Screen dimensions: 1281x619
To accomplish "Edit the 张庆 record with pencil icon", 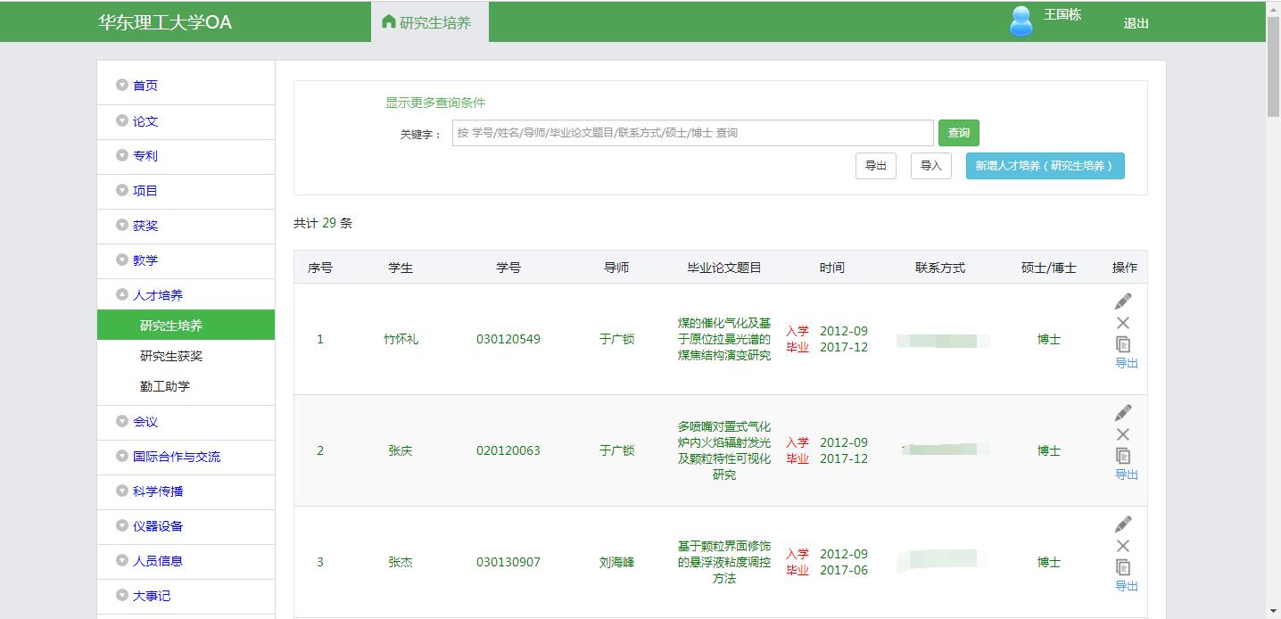I will (x=1123, y=413).
